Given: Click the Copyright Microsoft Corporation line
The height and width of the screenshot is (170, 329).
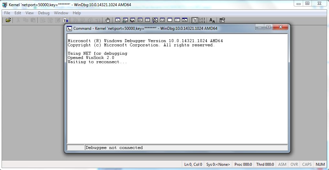Looking at the screenshot, I should pyautogui.click(x=141, y=45).
